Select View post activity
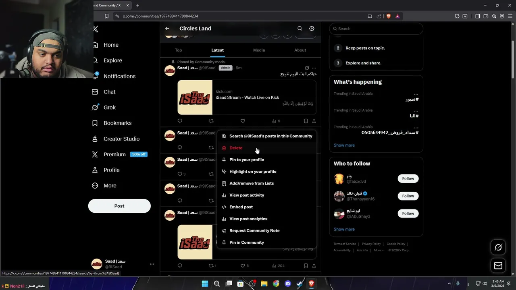The height and width of the screenshot is (290, 516). [266, 195]
